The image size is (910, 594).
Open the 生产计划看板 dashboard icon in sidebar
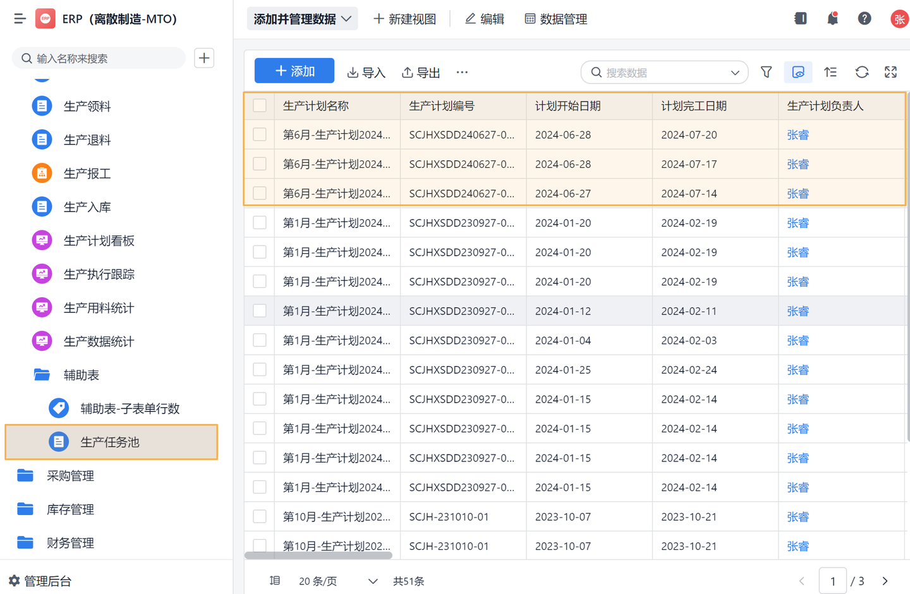[x=41, y=240]
